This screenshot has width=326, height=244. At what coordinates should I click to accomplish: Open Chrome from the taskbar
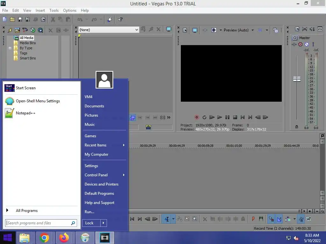[x=44, y=238]
